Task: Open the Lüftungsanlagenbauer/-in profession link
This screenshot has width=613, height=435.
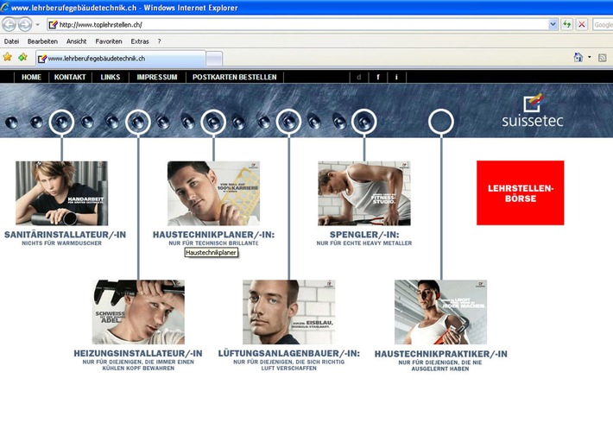Action: click(288, 354)
